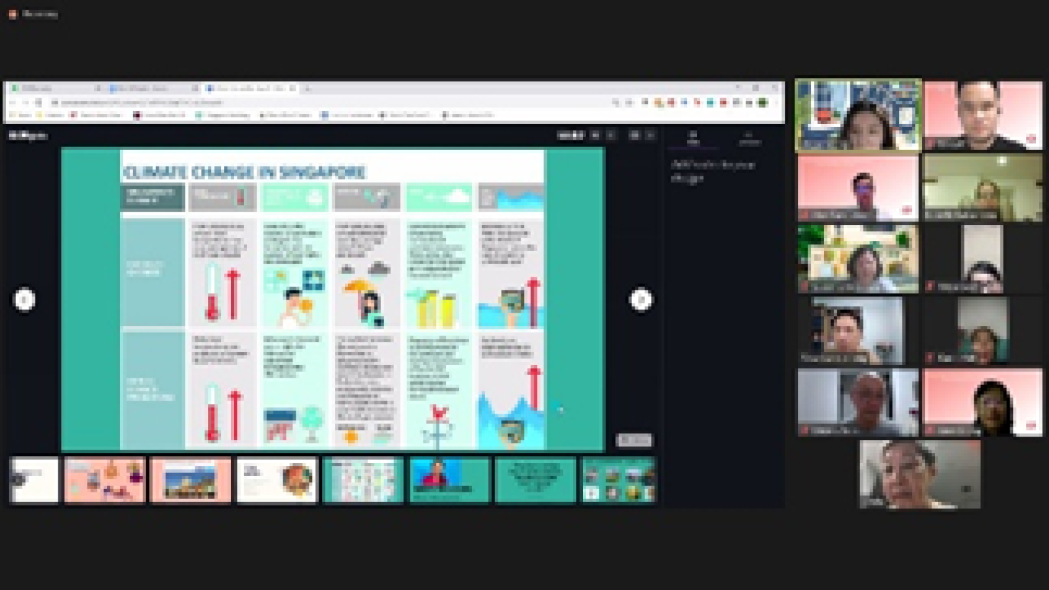Click the Notes icon in presenter panel

click(x=693, y=138)
